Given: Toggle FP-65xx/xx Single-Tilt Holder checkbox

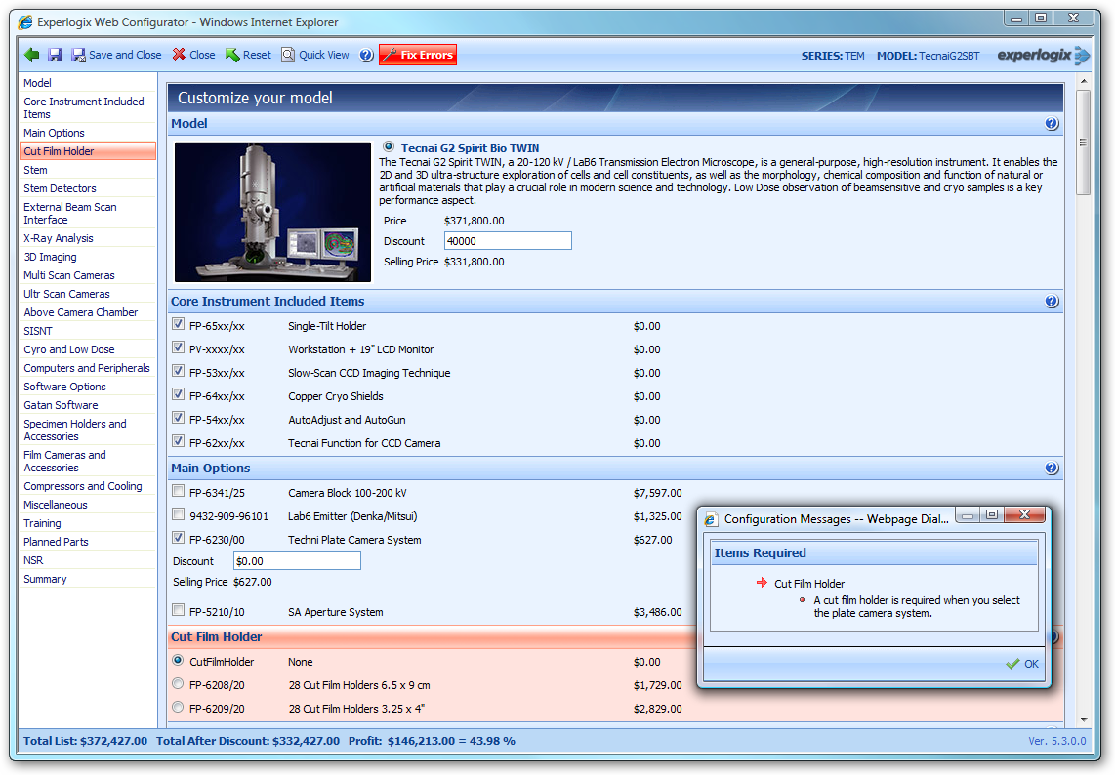Looking at the screenshot, I should point(179,324).
